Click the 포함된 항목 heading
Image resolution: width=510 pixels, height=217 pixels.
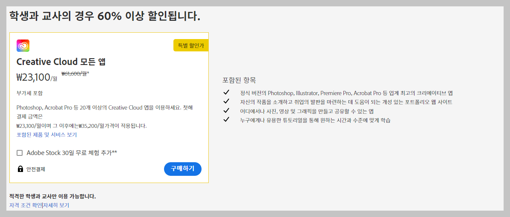pyautogui.click(x=239, y=80)
